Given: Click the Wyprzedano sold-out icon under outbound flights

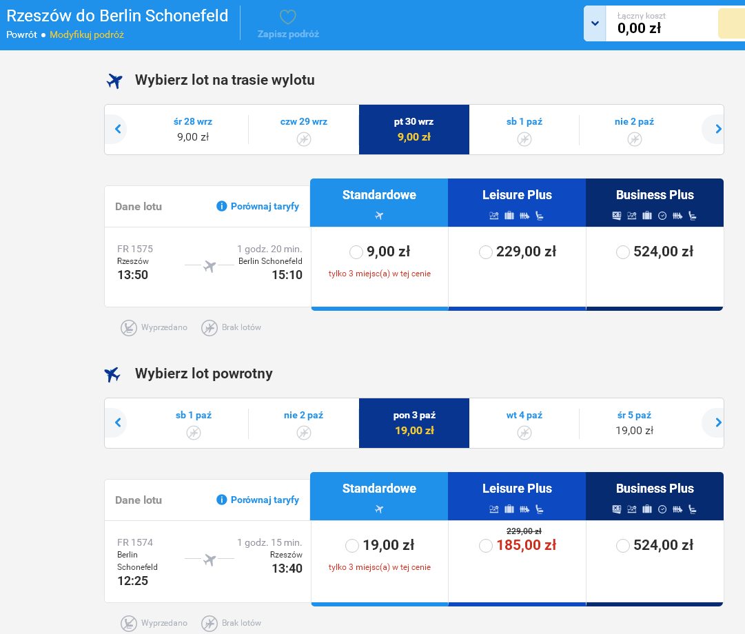Looking at the screenshot, I should [129, 327].
